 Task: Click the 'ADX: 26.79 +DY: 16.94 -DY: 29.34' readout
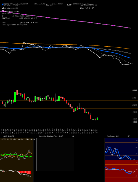[18, 140]
